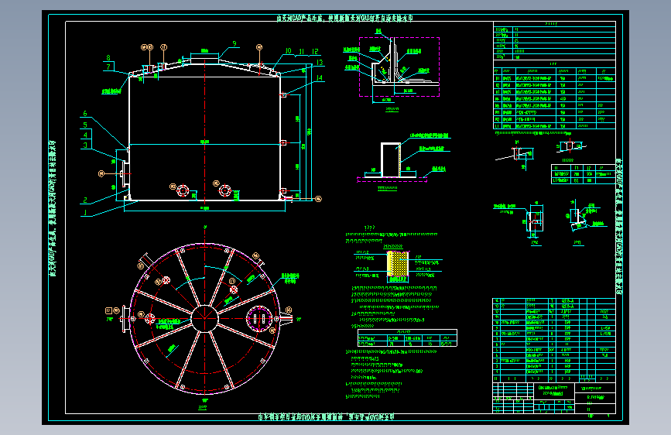
Task: Select the right round nozzle on tank elevation
Action: [224, 190]
